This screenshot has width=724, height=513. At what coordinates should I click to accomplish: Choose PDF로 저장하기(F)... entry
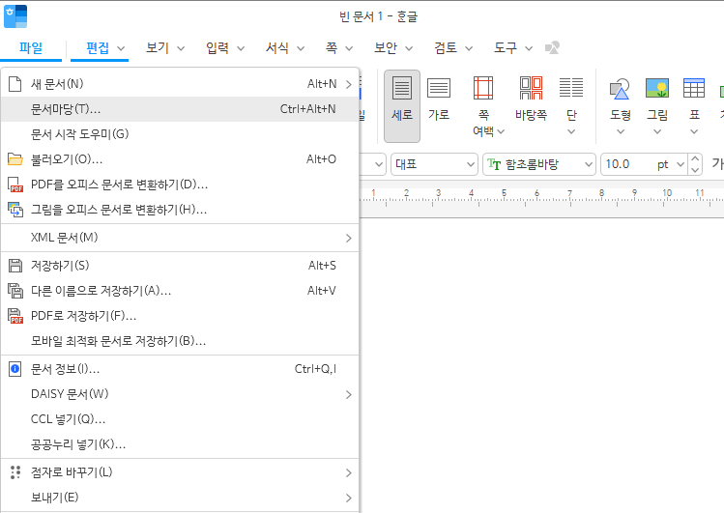[180, 316]
